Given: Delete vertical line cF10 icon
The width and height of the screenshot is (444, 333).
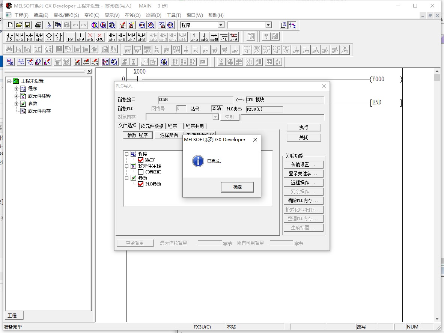Looking at the screenshot, I should click(x=100, y=37).
